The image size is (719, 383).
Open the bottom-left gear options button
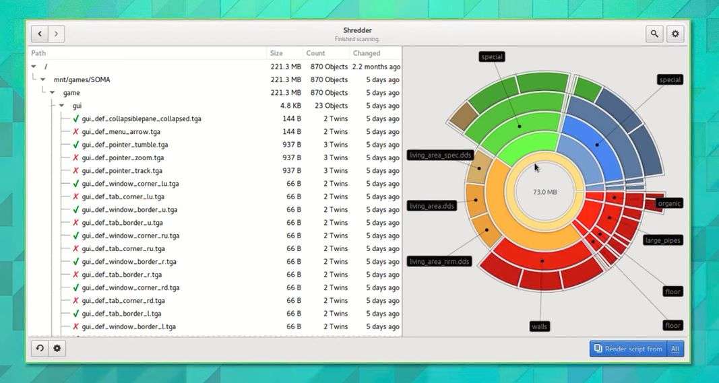tap(57, 348)
